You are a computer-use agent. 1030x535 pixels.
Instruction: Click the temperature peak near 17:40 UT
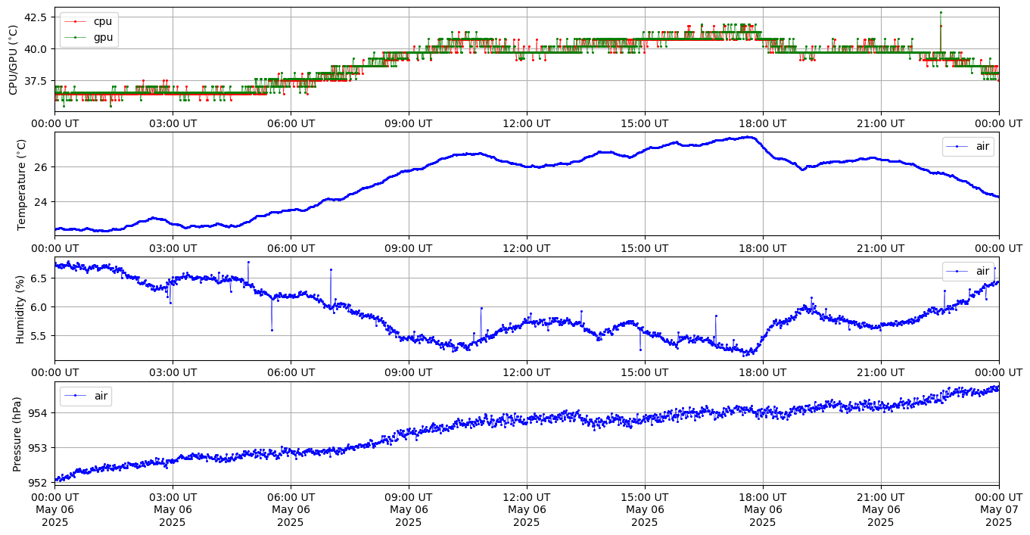748,137
